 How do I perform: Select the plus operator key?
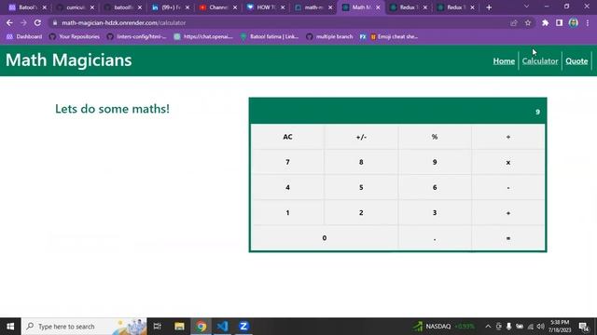click(x=507, y=213)
